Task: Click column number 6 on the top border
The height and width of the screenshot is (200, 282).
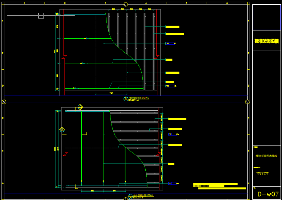Action: click(227, 3)
